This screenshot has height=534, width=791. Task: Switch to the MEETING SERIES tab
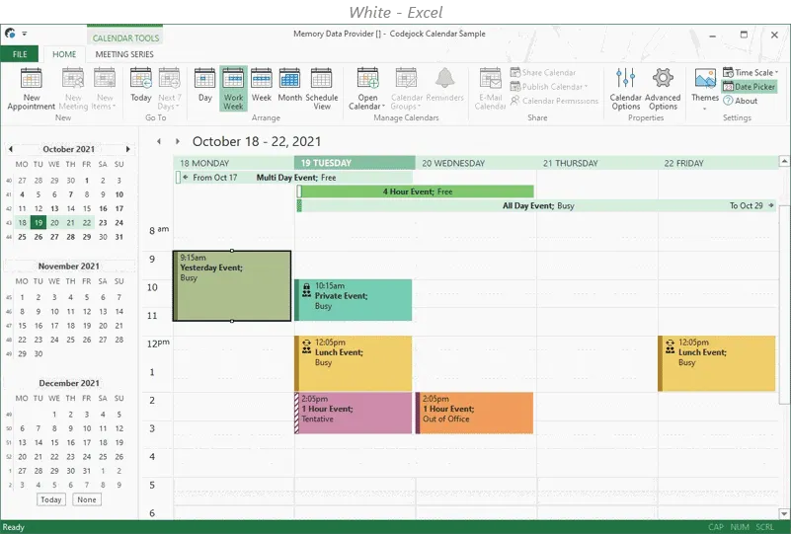124,54
